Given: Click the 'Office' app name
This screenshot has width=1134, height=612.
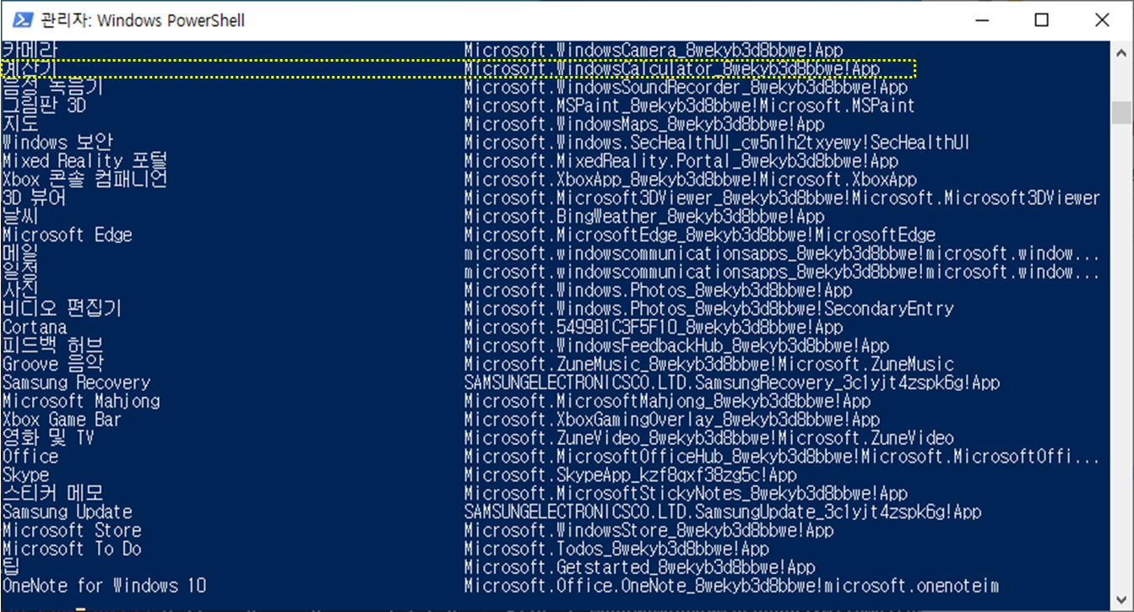Looking at the screenshot, I should pos(30,457).
